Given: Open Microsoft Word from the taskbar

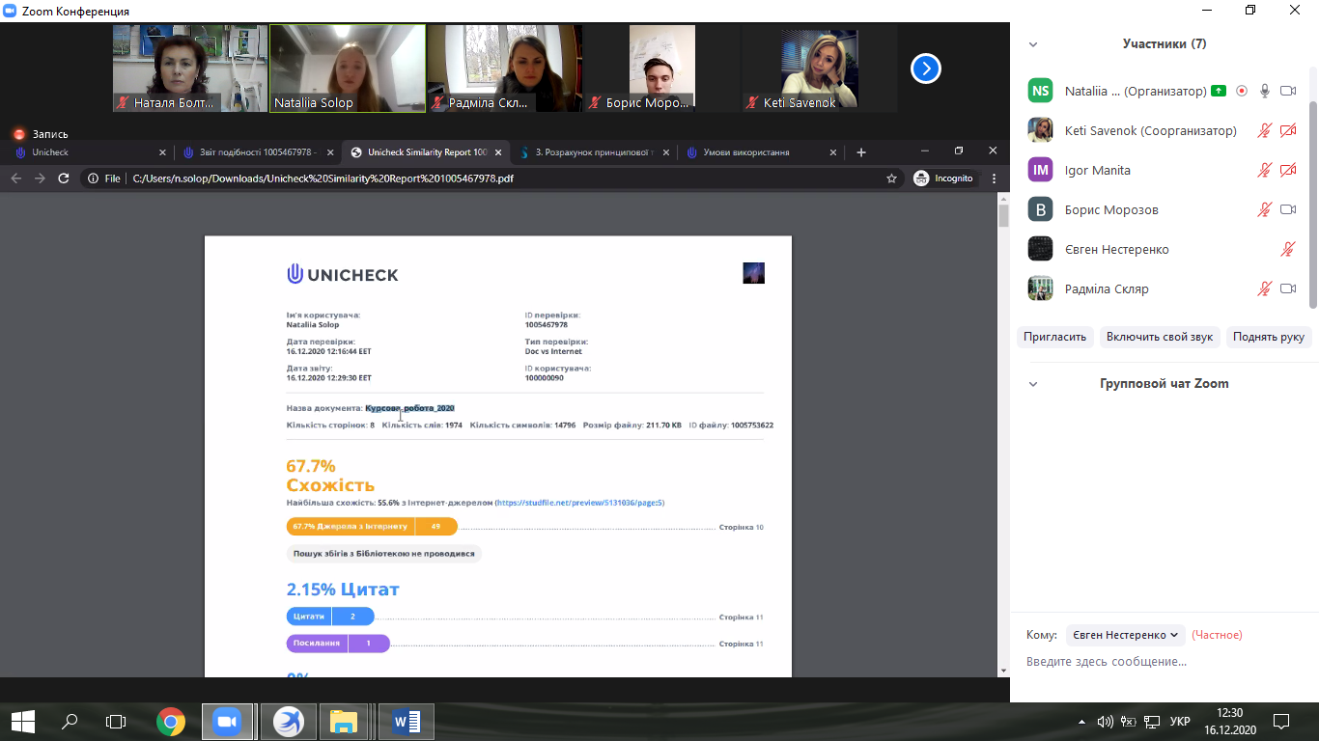Looking at the screenshot, I should [407, 721].
